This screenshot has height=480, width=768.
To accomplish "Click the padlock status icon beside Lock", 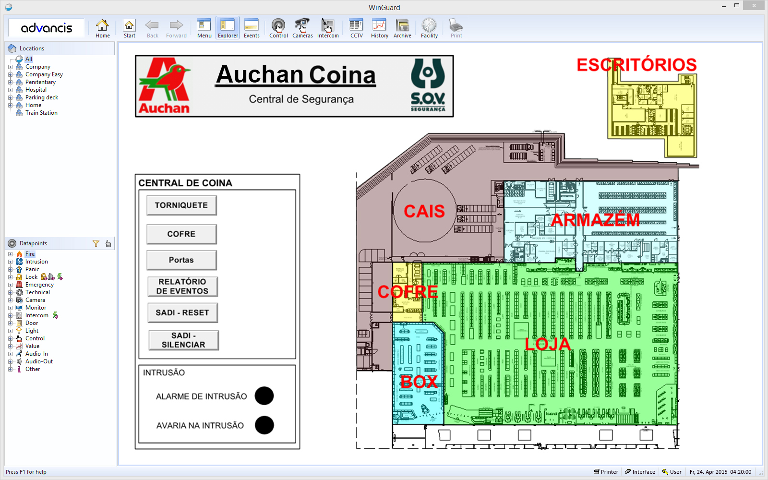I will click(44, 277).
